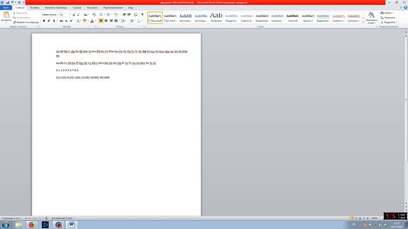Open Change Styles (Изменить стили) menu

click(x=371, y=18)
